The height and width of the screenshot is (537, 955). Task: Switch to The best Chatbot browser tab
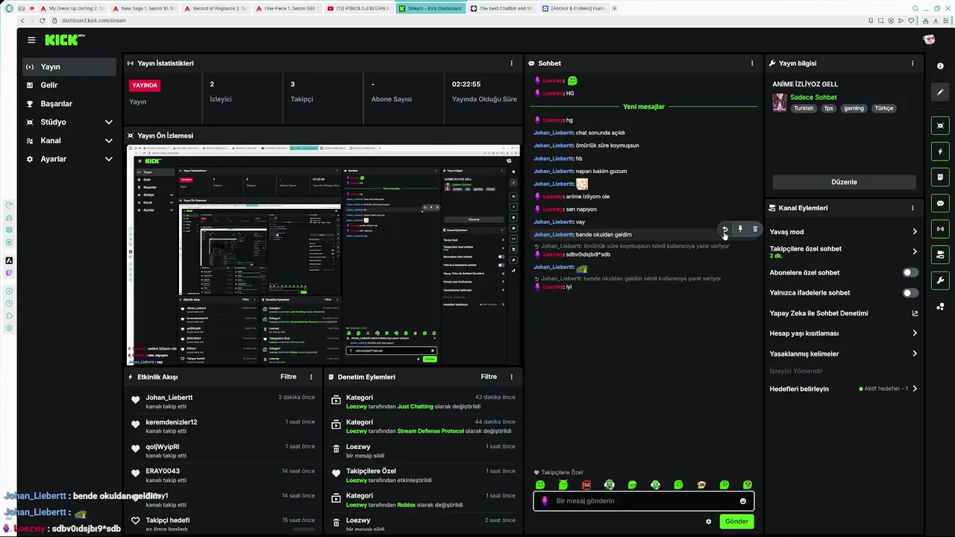(501, 8)
